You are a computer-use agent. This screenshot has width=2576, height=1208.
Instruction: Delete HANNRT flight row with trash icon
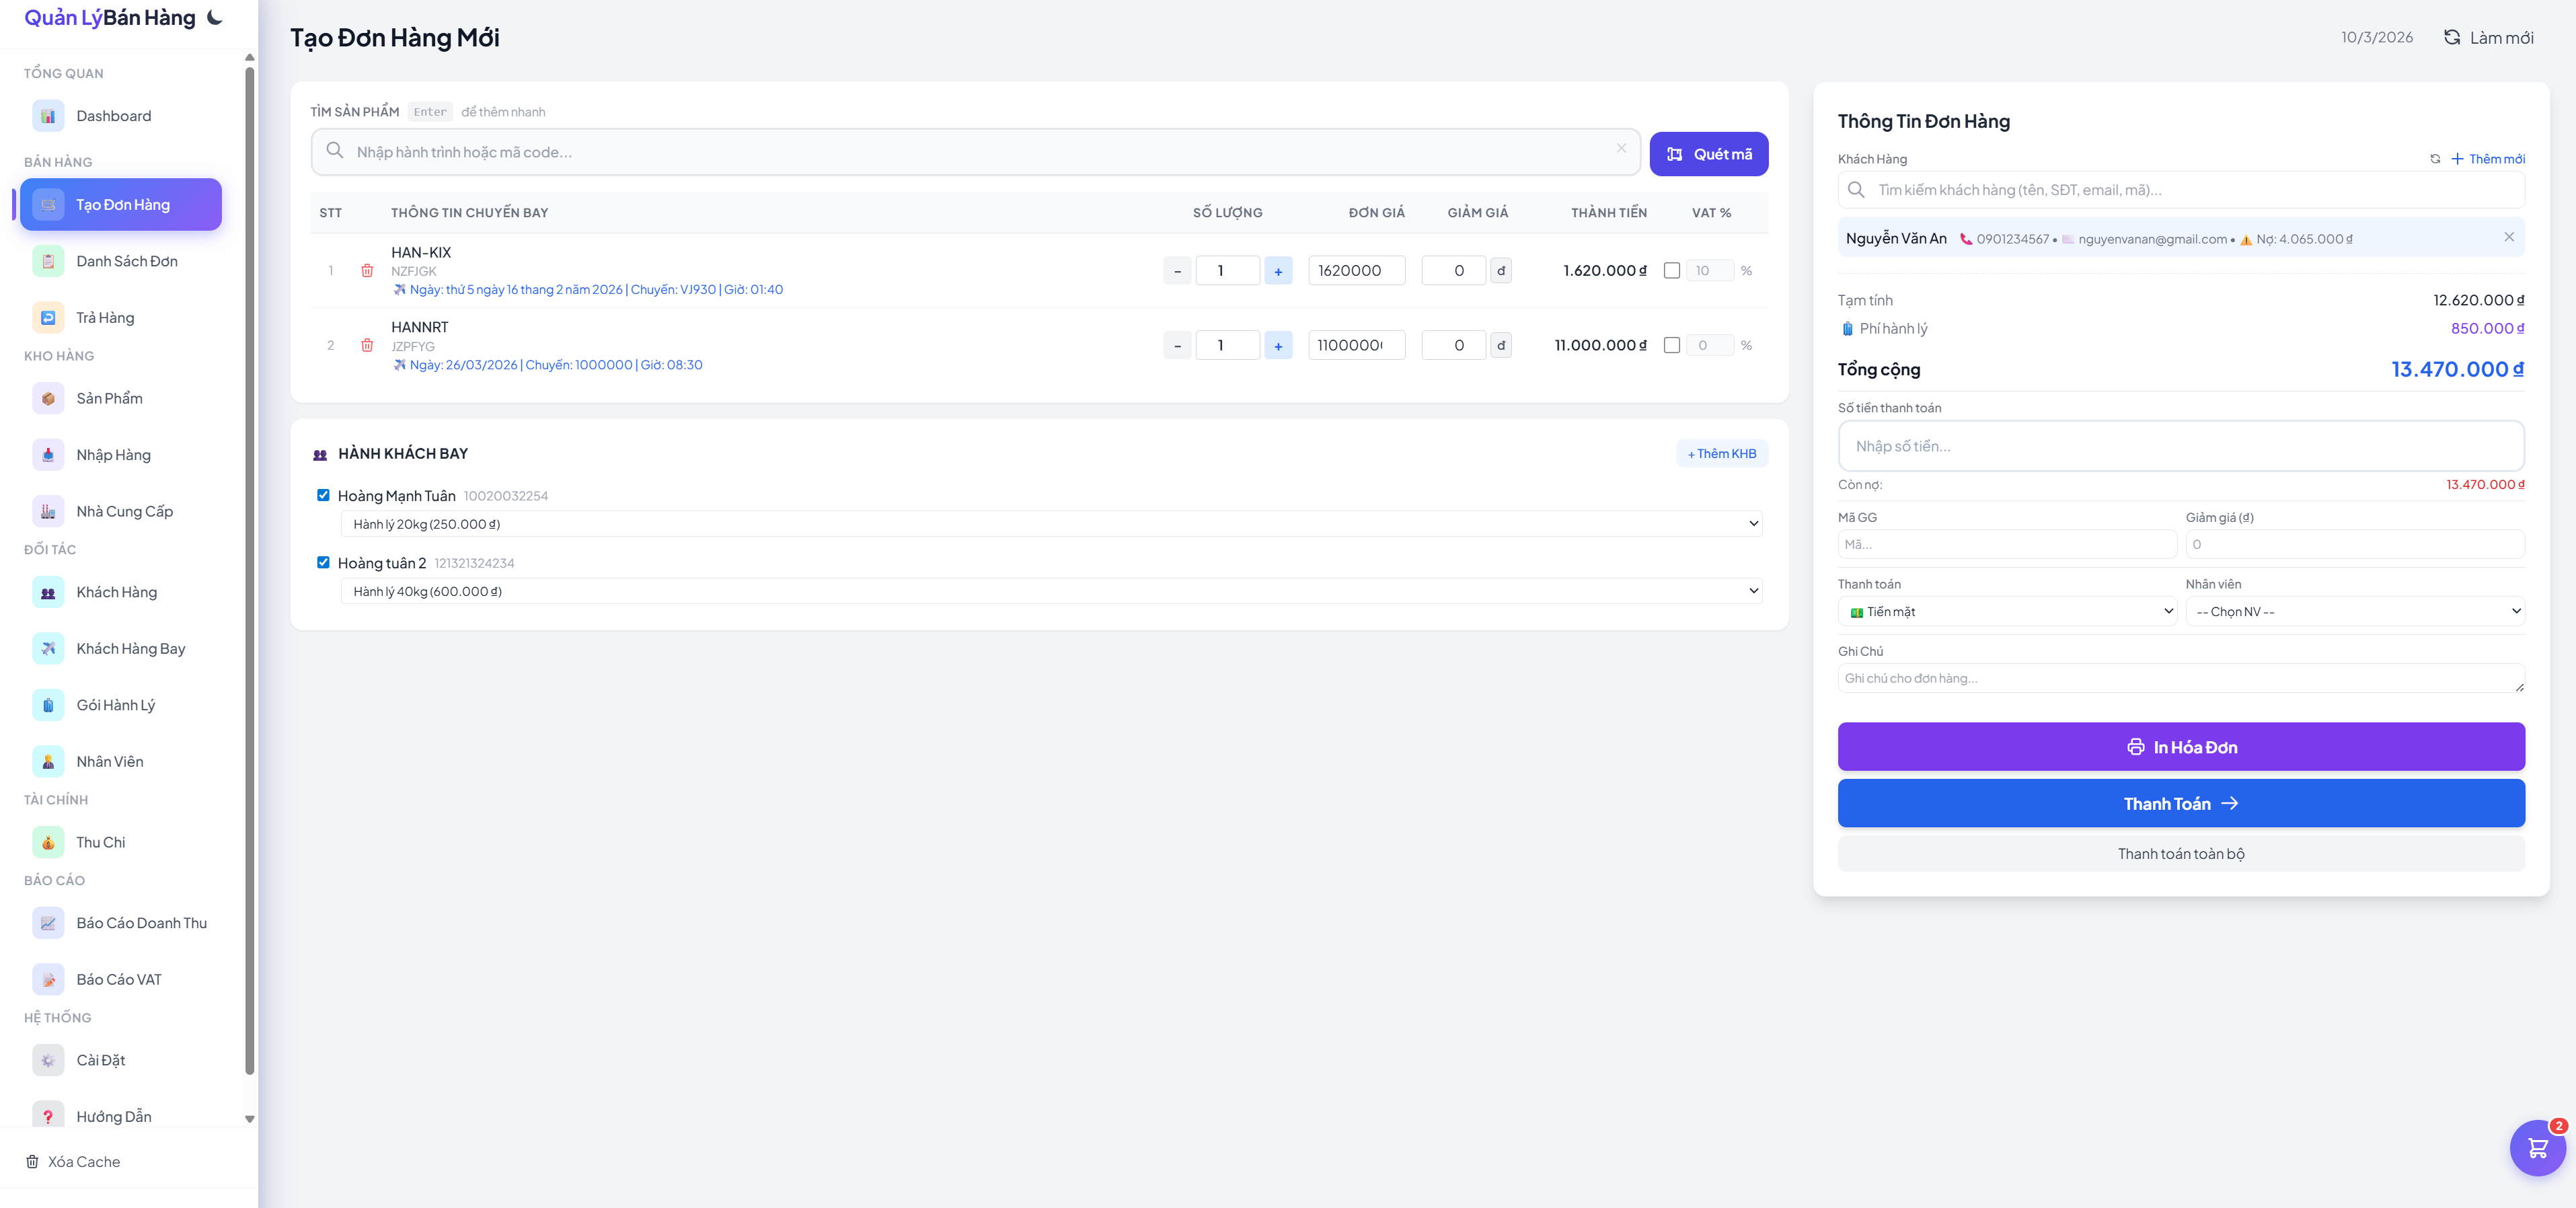[367, 345]
